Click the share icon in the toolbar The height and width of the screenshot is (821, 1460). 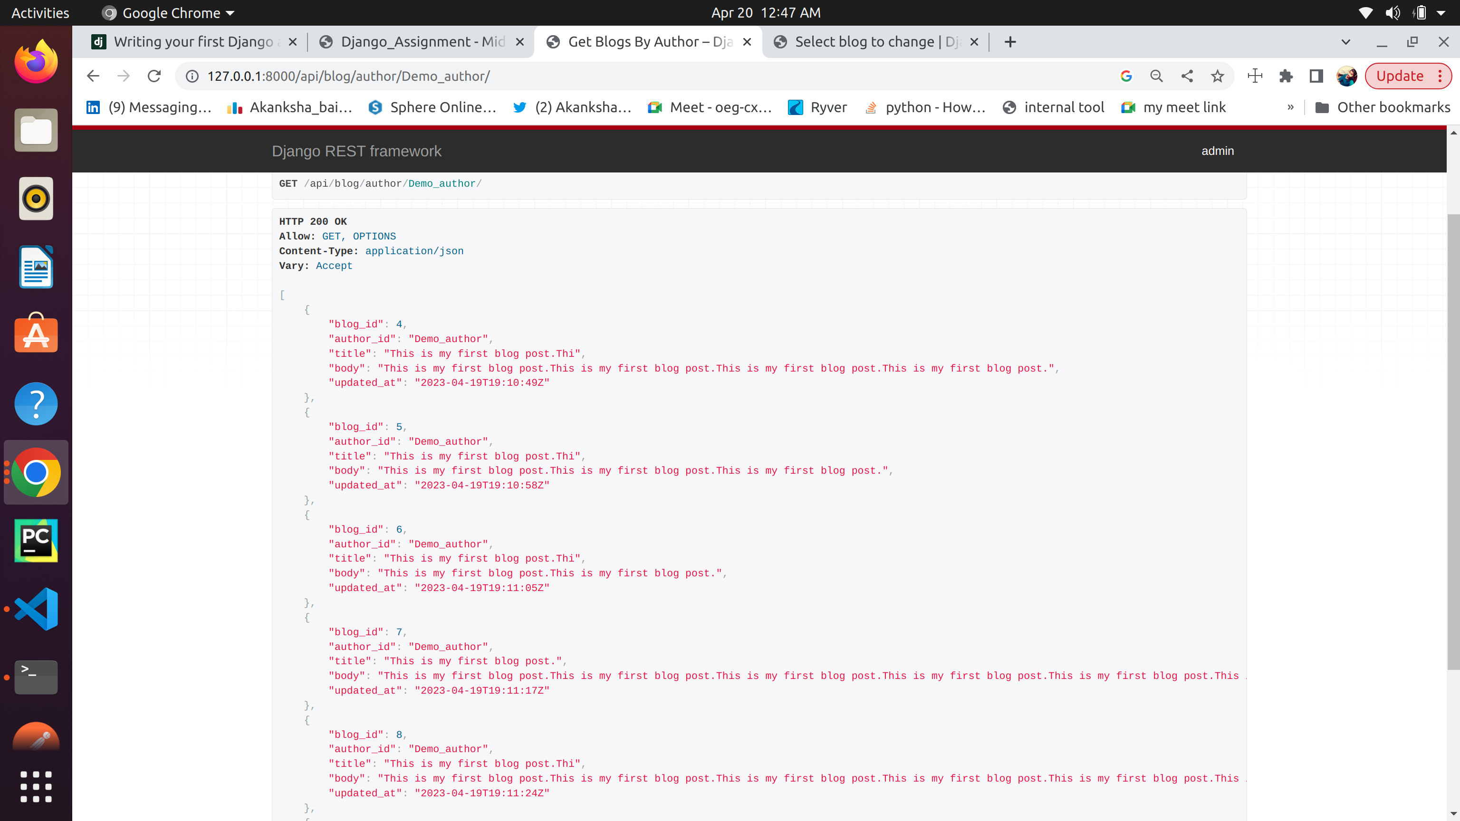1187,76
